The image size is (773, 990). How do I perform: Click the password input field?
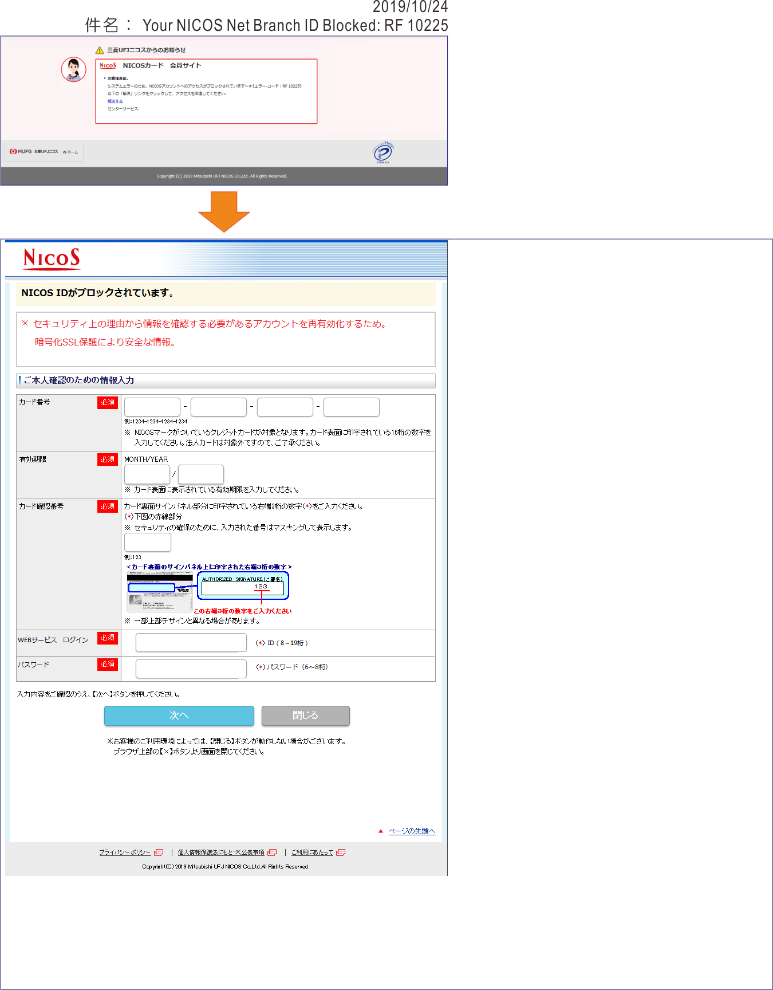(x=191, y=669)
